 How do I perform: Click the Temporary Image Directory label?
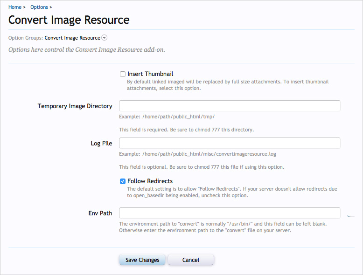tap(75, 106)
